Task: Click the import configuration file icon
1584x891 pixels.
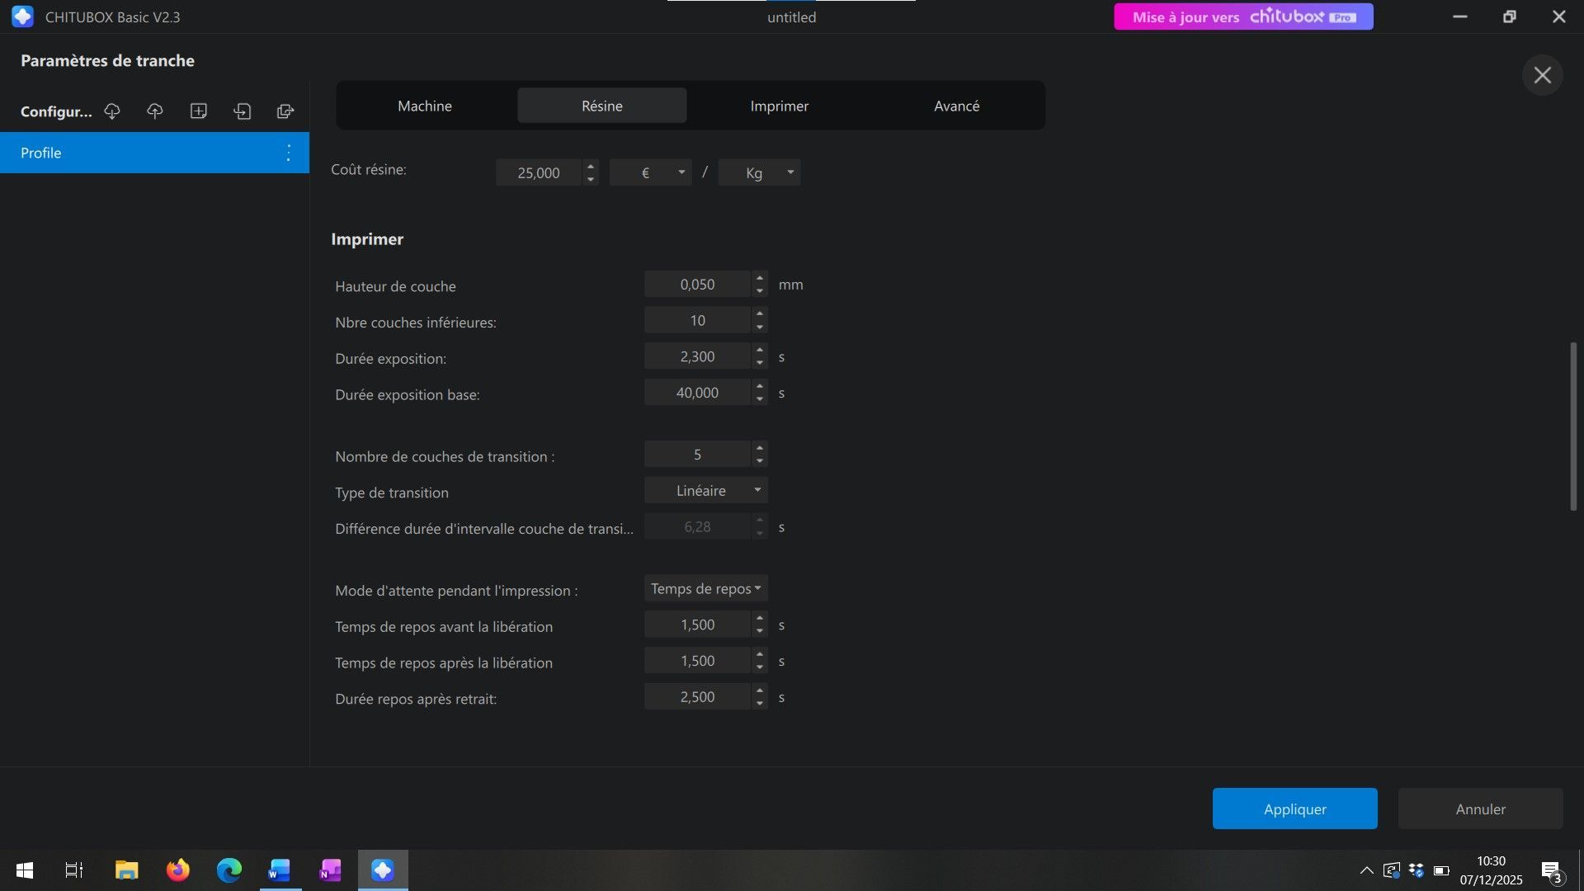Action: [242, 111]
